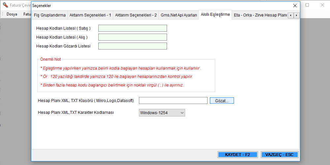The height and width of the screenshot is (165, 330).
Task: Click the note line starting '* Ör : 120 yazıldığı'
Action: 116,77
